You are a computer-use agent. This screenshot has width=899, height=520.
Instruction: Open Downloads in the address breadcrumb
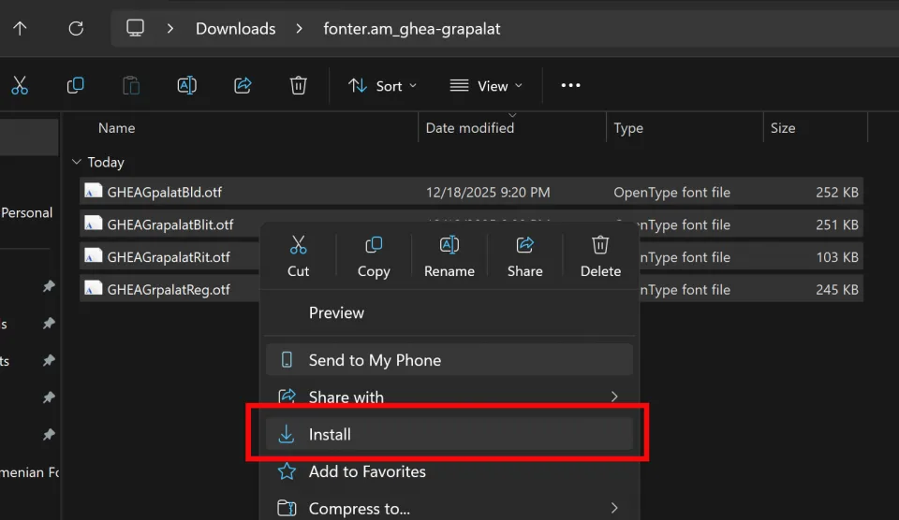click(236, 29)
